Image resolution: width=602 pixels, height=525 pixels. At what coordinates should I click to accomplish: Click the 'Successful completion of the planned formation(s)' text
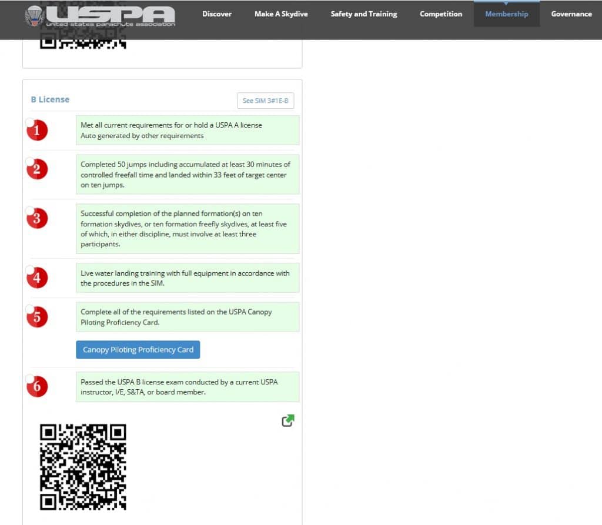pos(188,229)
